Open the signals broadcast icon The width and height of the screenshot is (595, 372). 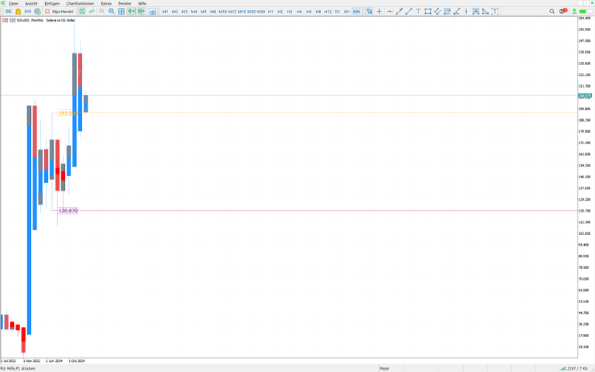click(x=28, y=12)
